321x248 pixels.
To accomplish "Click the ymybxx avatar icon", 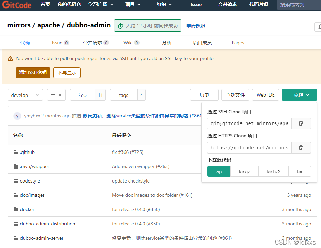I will 17,116.
